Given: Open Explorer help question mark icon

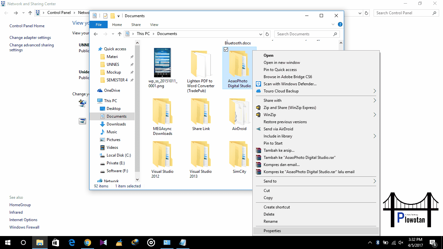Looking at the screenshot, I should [340, 24].
